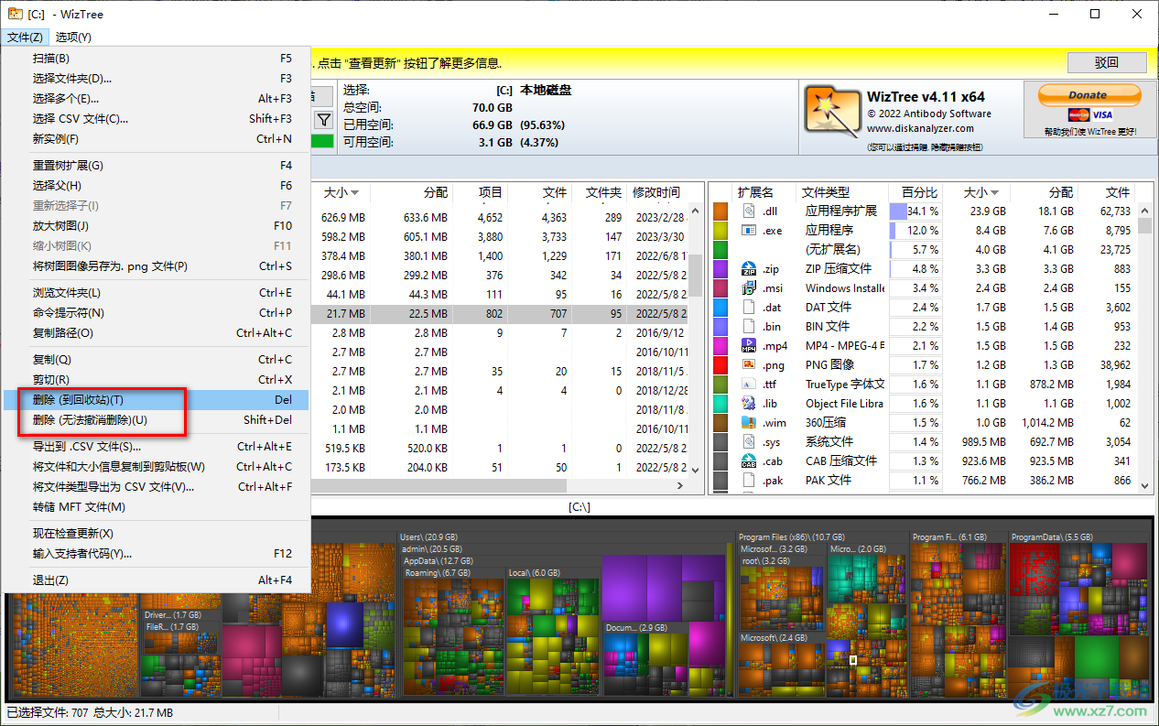This screenshot has width=1159, height=726.
Task: Select 转储 MFT 文件(M) menu item
Action: (x=156, y=506)
